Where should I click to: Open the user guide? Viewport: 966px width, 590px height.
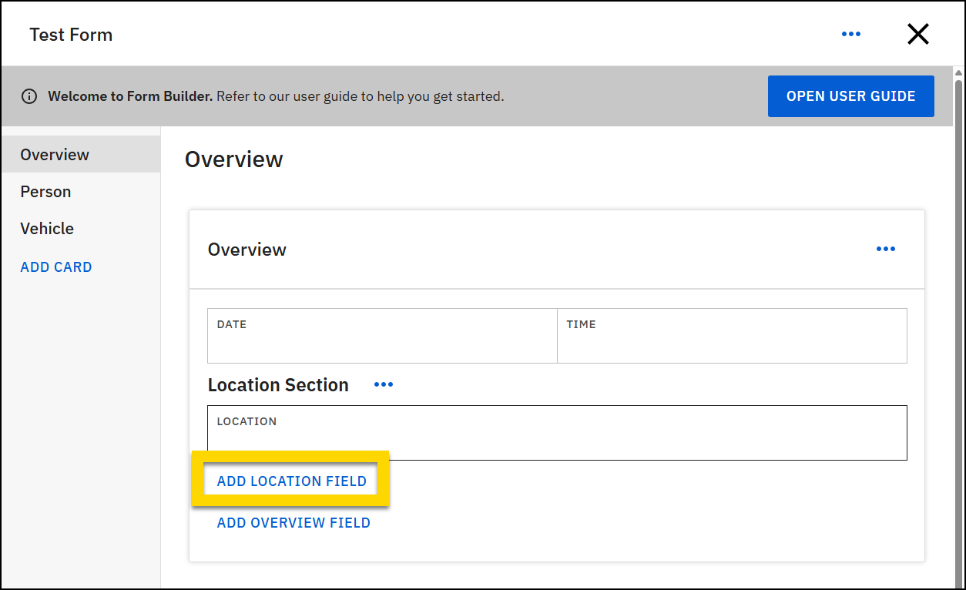(850, 96)
